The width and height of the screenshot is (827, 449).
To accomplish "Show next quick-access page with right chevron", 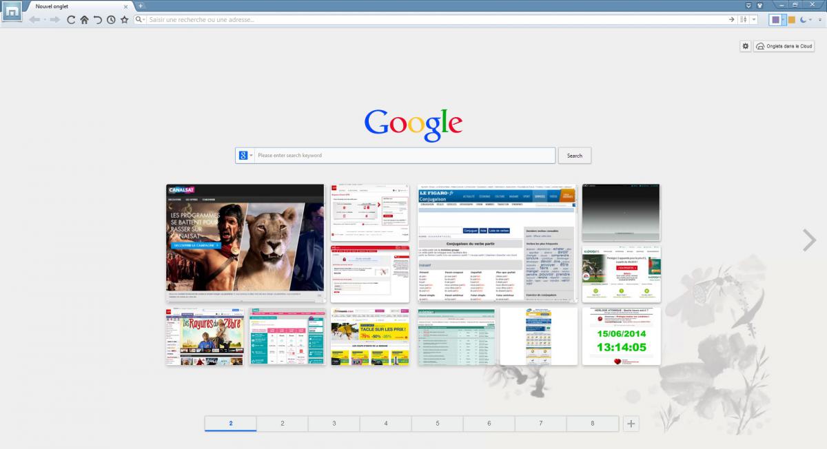I will (809, 240).
